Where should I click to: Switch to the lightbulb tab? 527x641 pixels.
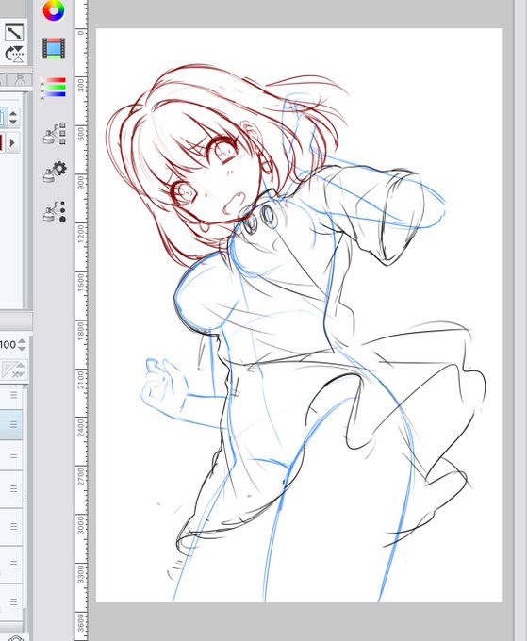(x=19, y=80)
